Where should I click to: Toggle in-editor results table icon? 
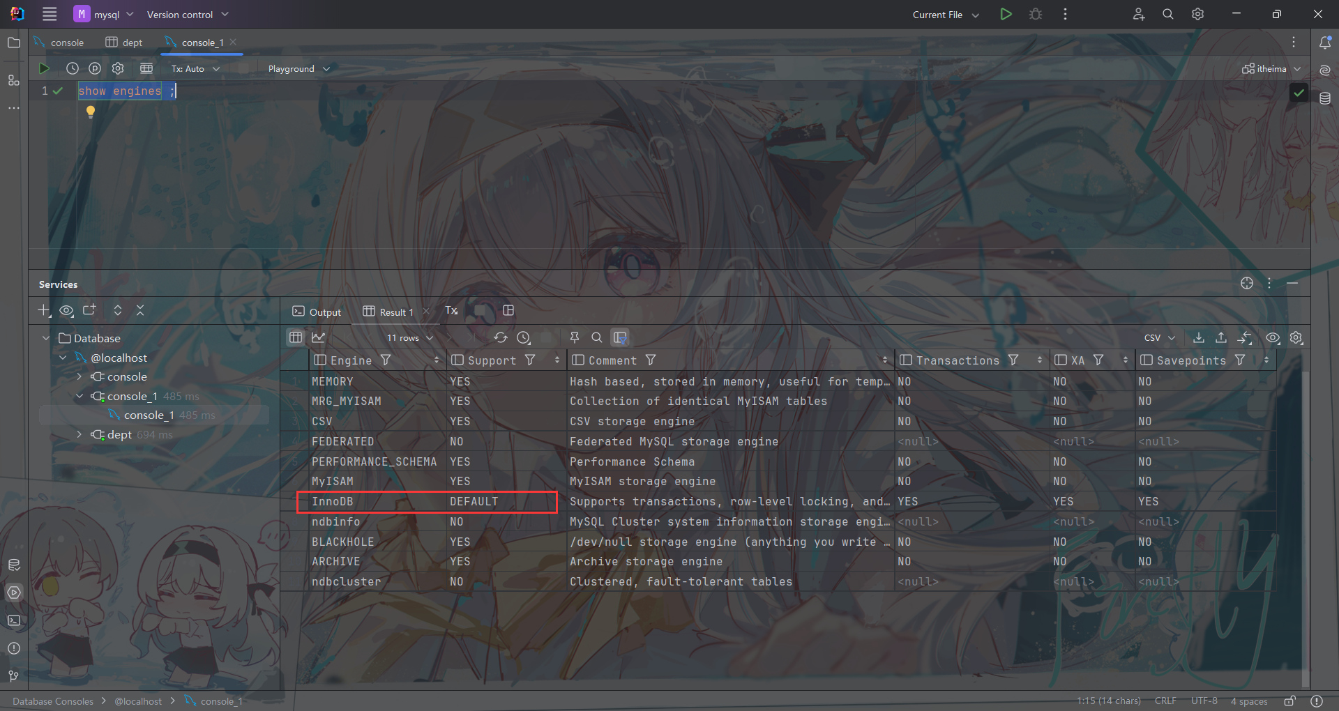pos(146,68)
